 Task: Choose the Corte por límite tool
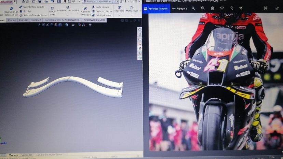pos(102,15)
